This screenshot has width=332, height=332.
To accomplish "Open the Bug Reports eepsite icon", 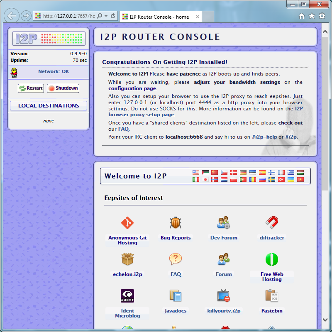I will point(176,222).
